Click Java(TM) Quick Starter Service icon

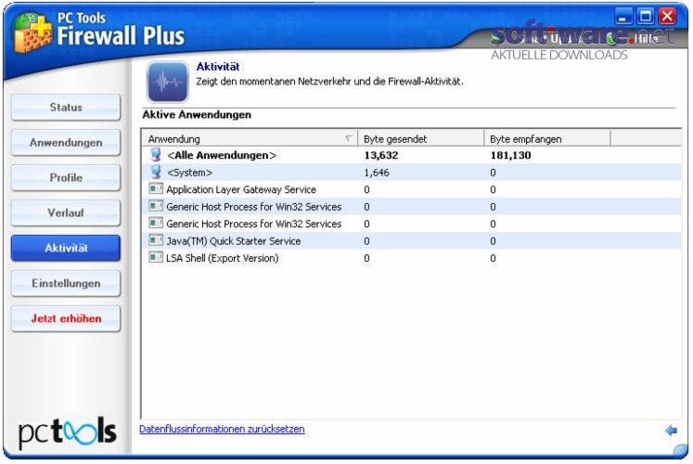click(156, 240)
